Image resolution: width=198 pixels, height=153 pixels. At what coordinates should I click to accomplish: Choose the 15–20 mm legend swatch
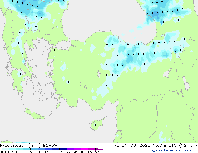pos(48,149)
